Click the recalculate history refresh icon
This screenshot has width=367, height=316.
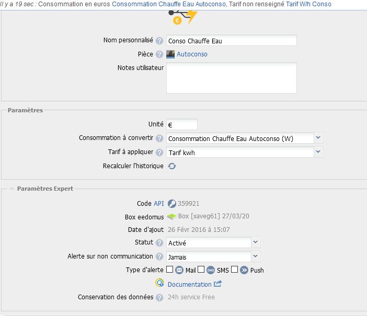coord(172,166)
